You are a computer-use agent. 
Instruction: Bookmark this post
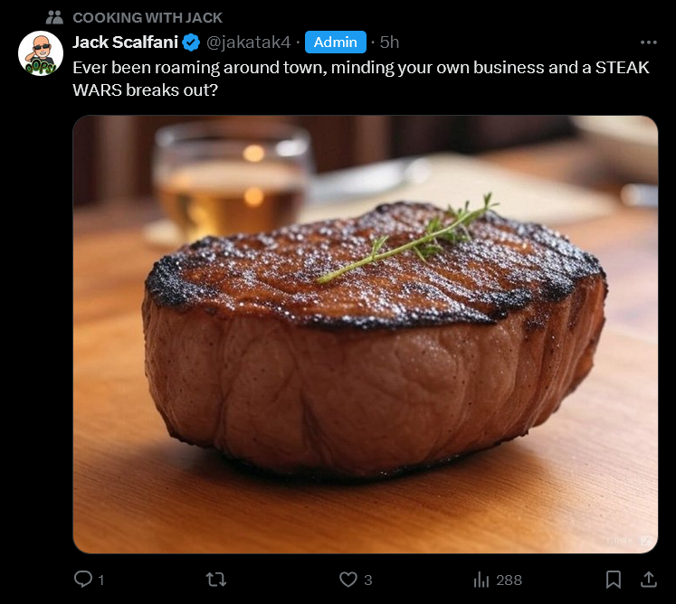pyautogui.click(x=613, y=580)
